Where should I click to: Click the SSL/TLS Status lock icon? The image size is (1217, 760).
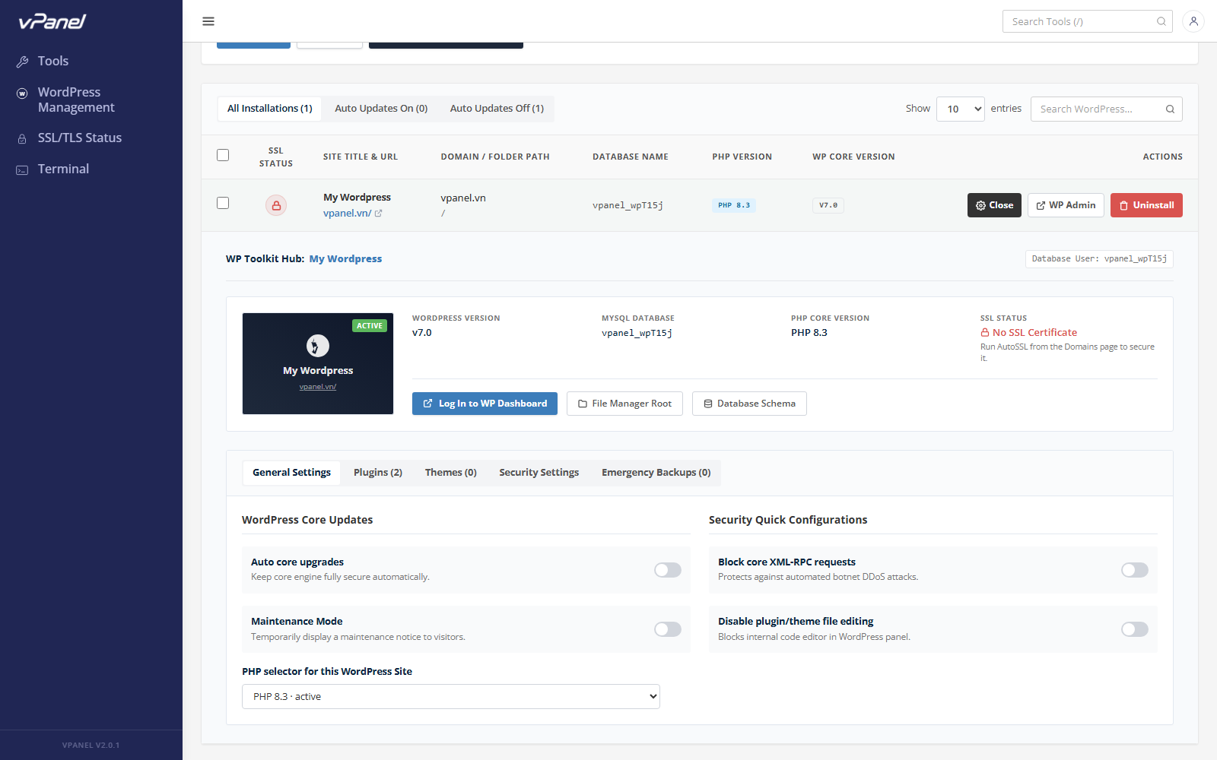pyautogui.click(x=22, y=139)
